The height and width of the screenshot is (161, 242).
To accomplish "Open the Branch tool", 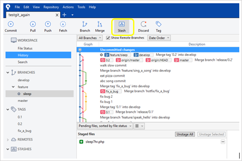I will [85, 27].
